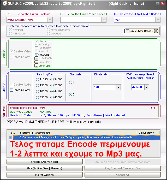The height and width of the screenshot is (180, 167).
Task: Select 22050 sampling frequency
Action: point(37,97)
